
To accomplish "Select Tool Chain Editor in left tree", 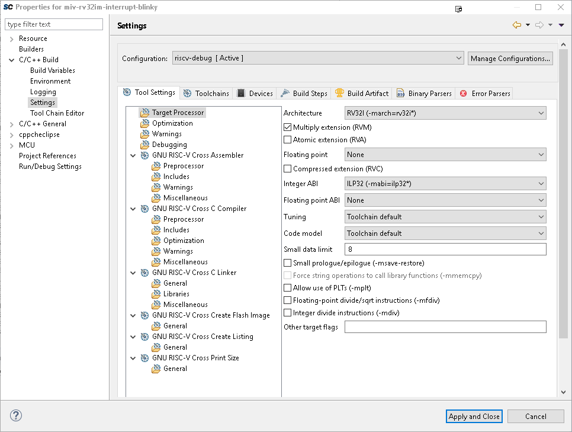I will [x=57, y=113].
